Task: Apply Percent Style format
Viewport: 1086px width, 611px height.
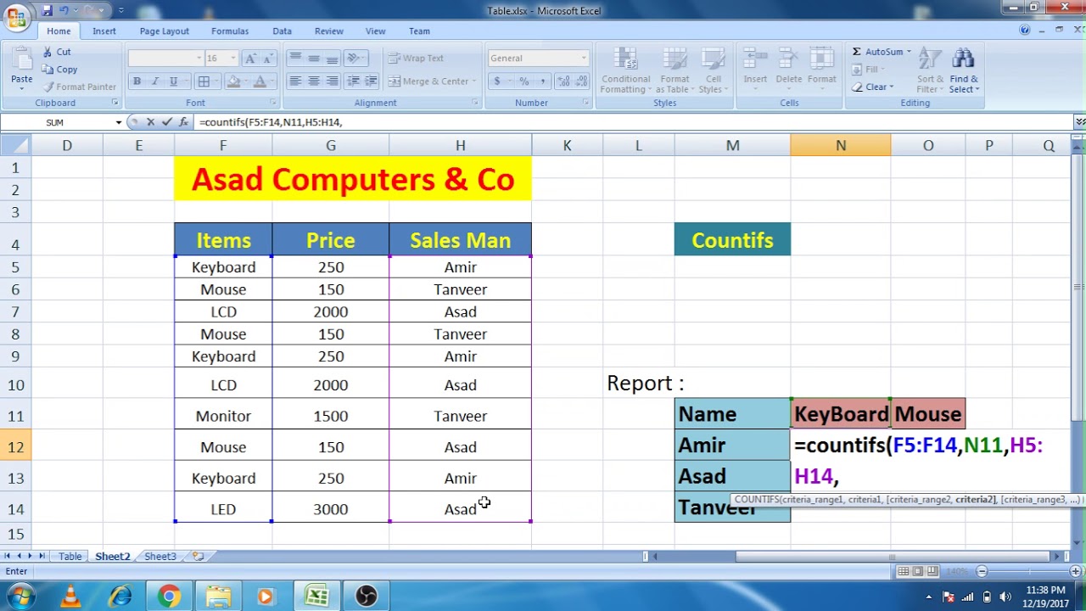Action: (x=523, y=81)
